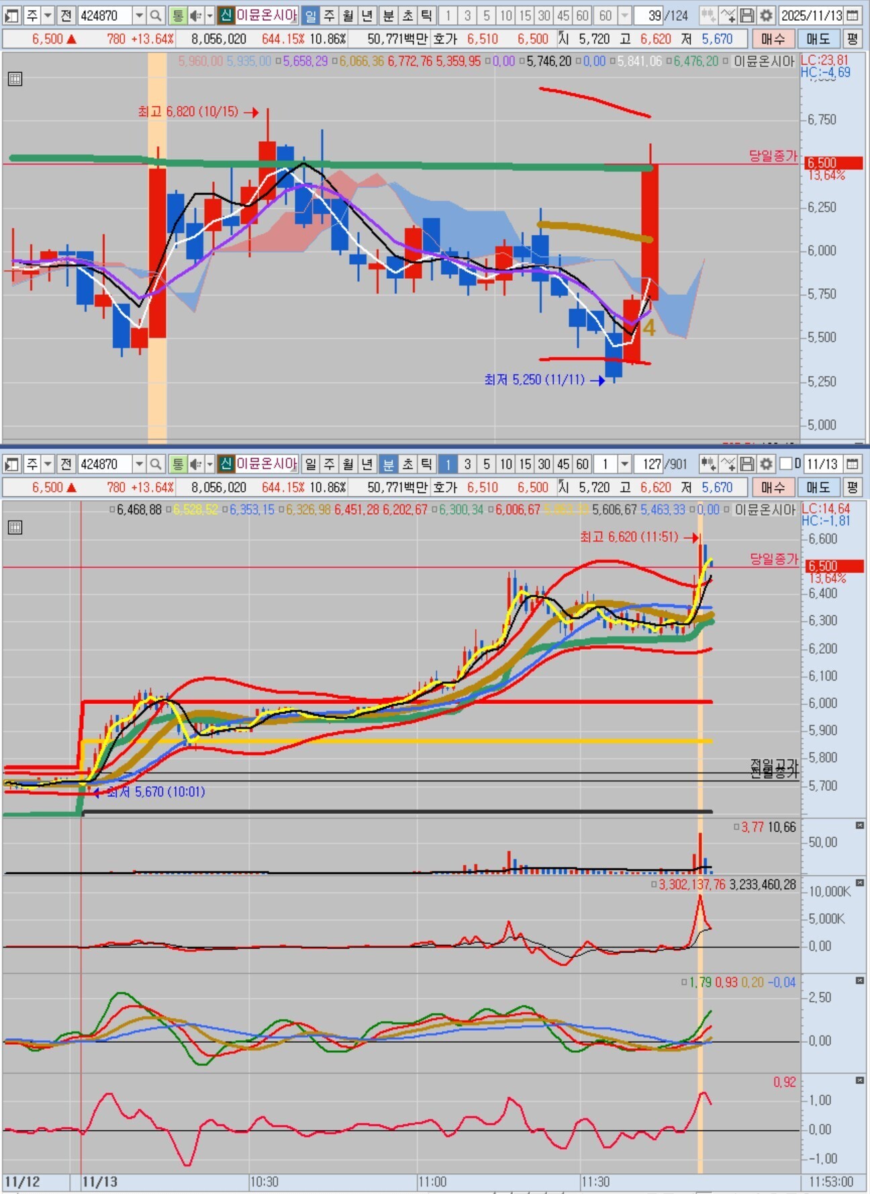Viewport: 870px width, 1194px height.
Task: Open the dropdown arrow beside the bottom speaker icon
Action: coord(210,464)
